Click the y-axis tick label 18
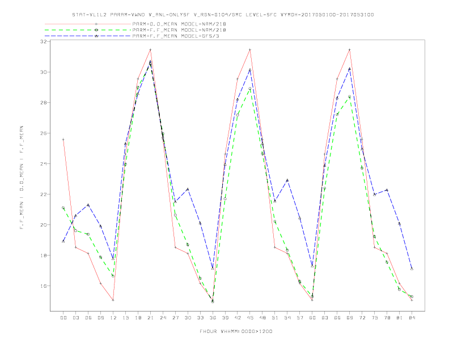Screen dimensions: 449x346 (44, 255)
